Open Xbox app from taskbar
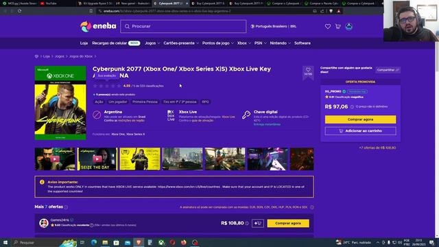Screen dimensions: 439x247 pyautogui.click(x=161, y=242)
